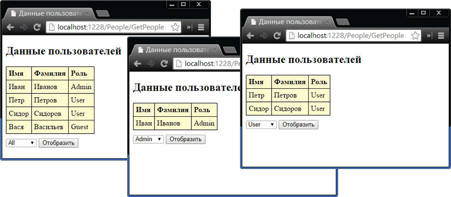Viewport: 451px width, 197px height.
Task: Open Chrome menu in the left All-filter window
Action: [201, 27]
